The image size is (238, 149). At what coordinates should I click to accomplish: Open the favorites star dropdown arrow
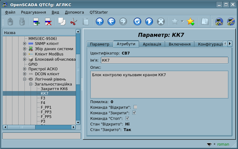pyautogui.click(x=182, y=22)
